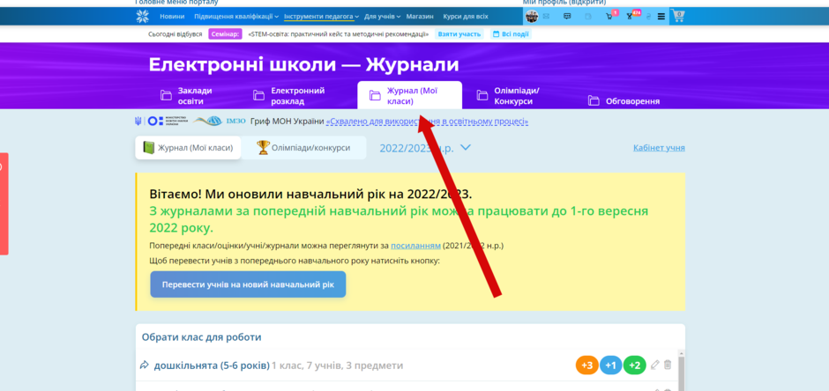Select the Журнал (Мої класи) purple header tab
This screenshot has height=391, width=829.
tap(410, 95)
